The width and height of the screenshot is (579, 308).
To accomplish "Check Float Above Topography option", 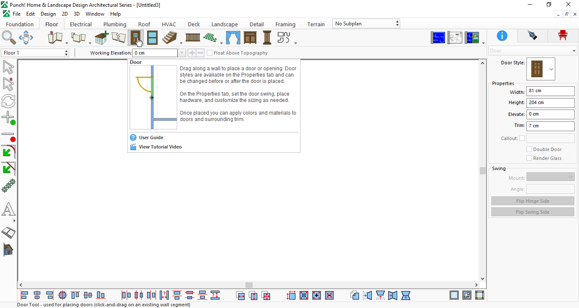I will 209,53.
